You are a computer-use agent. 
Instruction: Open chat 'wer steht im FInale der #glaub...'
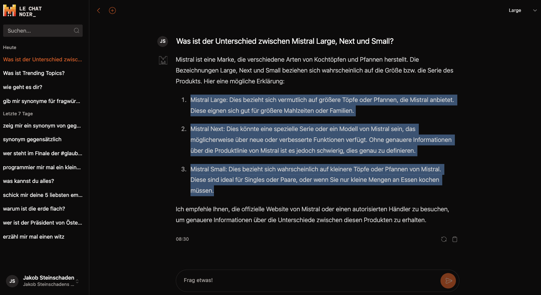click(43, 153)
